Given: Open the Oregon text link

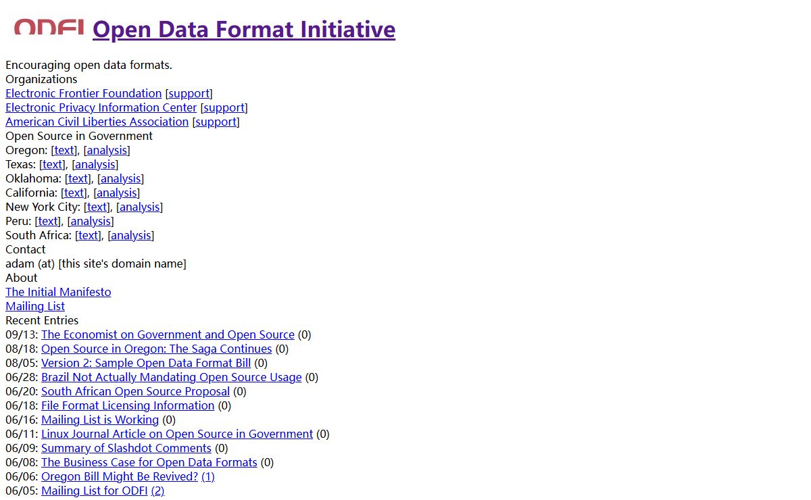Looking at the screenshot, I should click(64, 150).
